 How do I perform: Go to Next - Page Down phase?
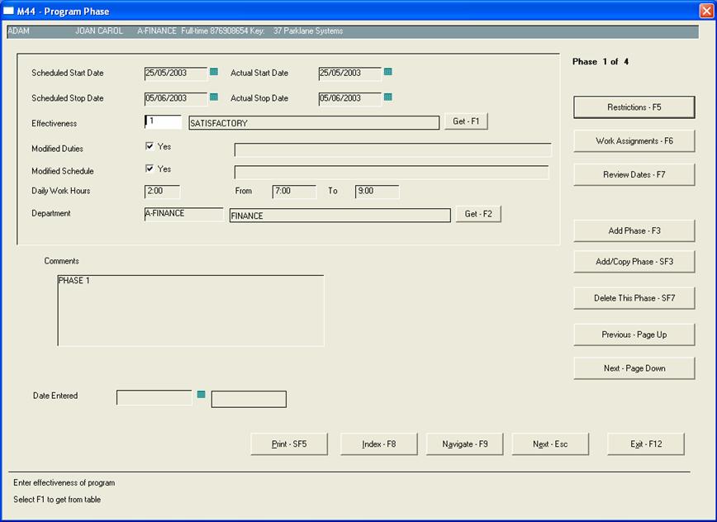coord(634,368)
